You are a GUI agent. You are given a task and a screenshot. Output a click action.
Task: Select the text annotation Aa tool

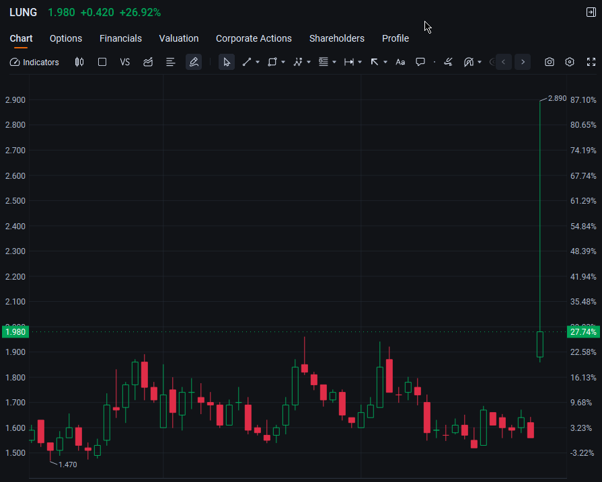[x=400, y=62]
